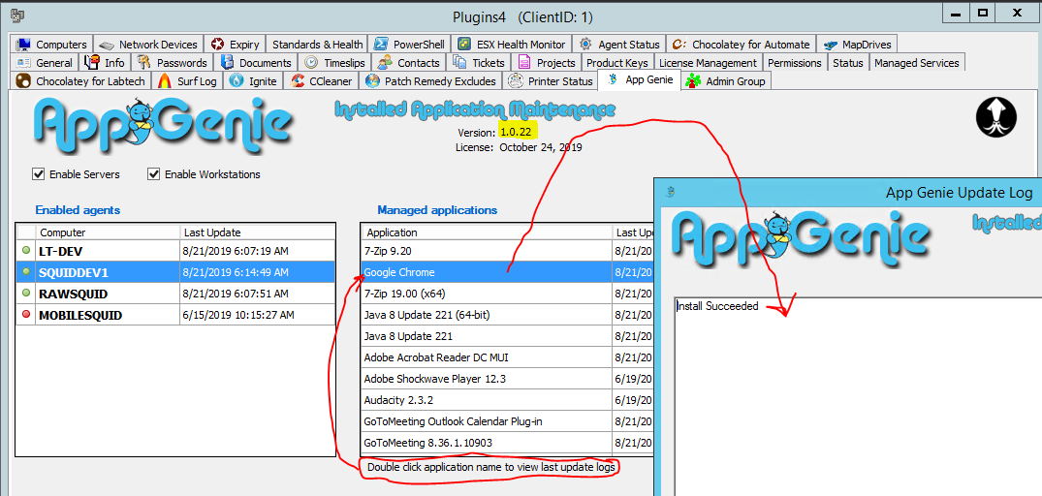Open the ESX Health Monitor tab

click(x=513, y=45)
